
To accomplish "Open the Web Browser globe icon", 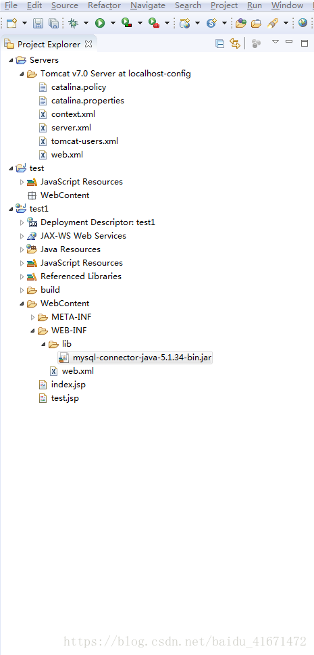I will coord(303,23).
